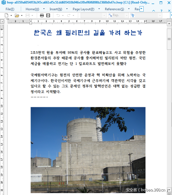Click the split view handle above scrollbar
172x195 pixels.
[169, 20]
